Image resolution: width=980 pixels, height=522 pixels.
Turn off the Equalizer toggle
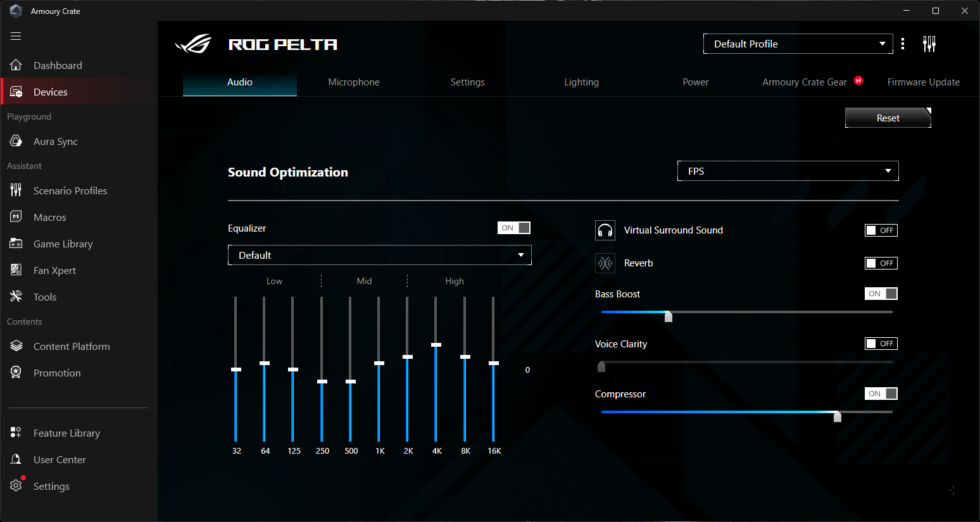[513, 228]
